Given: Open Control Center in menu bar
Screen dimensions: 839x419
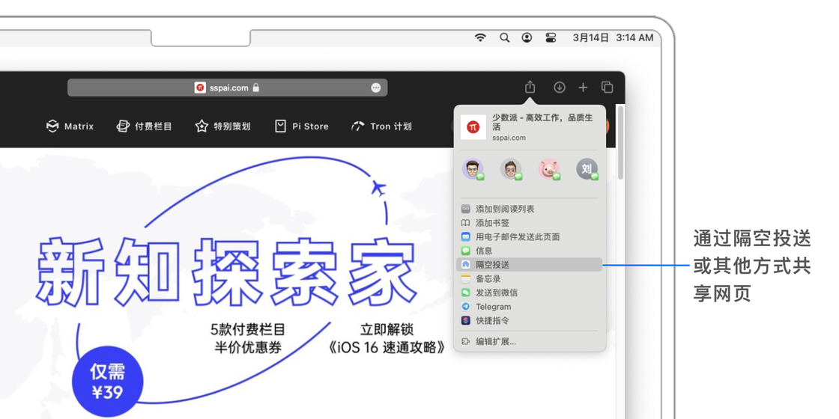Looking at the screenshot, I should click(x=551, y=37).
